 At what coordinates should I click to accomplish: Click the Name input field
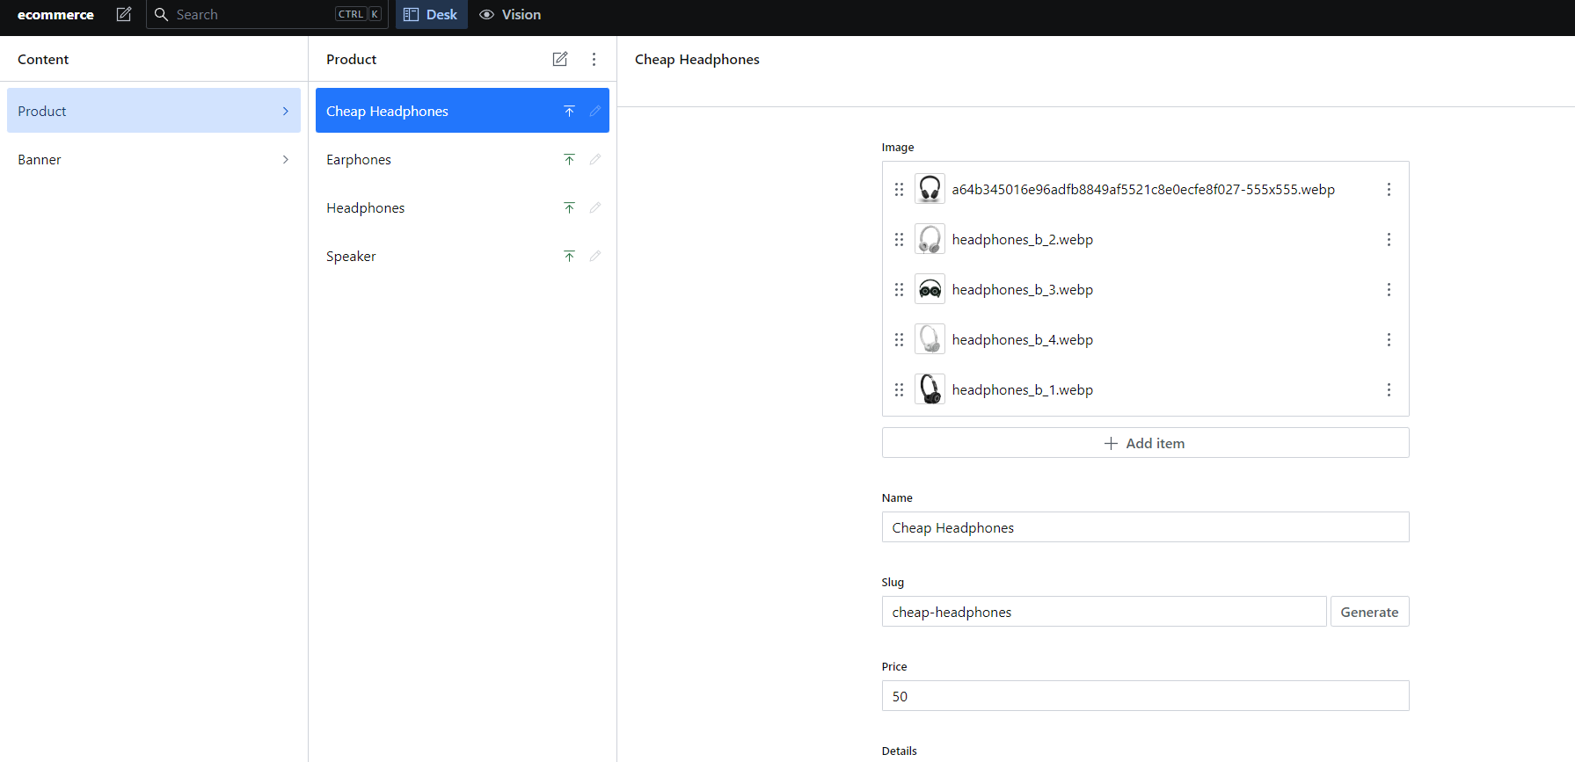1145,527
